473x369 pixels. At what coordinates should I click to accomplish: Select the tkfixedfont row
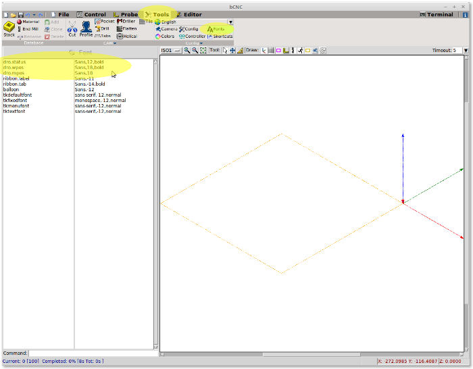tap(78, 100)
